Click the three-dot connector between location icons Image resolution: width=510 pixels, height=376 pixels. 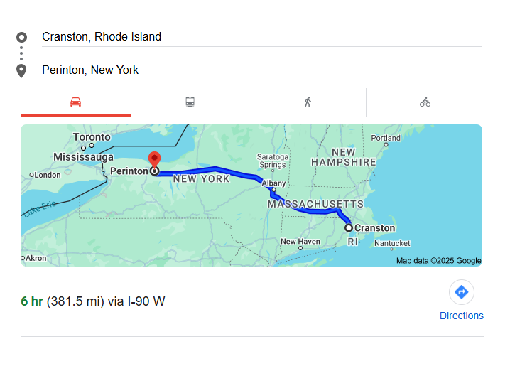point(21,53)
